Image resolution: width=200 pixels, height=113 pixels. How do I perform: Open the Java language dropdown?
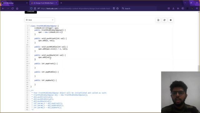(x=40, y=20)
